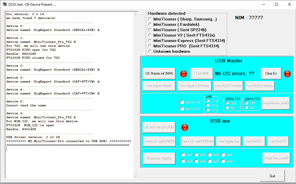Toggle the led TS1 OK checkbox
Viewport: 296px width, 184px height.
coord(182,102)
